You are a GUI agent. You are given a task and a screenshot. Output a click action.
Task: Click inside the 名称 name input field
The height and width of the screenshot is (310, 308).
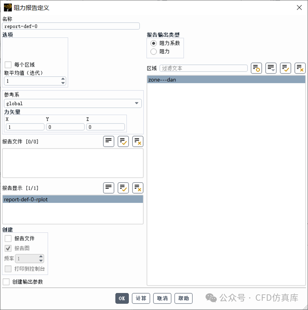tap(71, 26)
